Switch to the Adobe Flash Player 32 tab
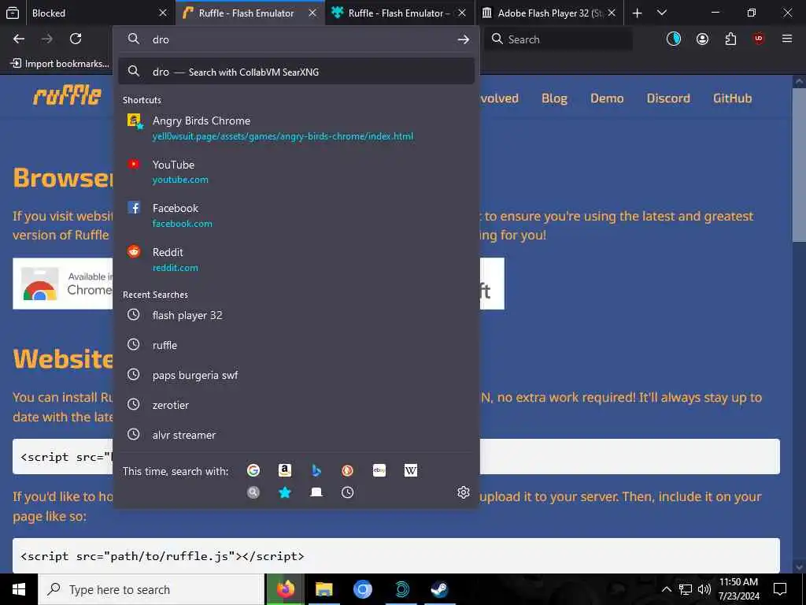 click(549, 13)
